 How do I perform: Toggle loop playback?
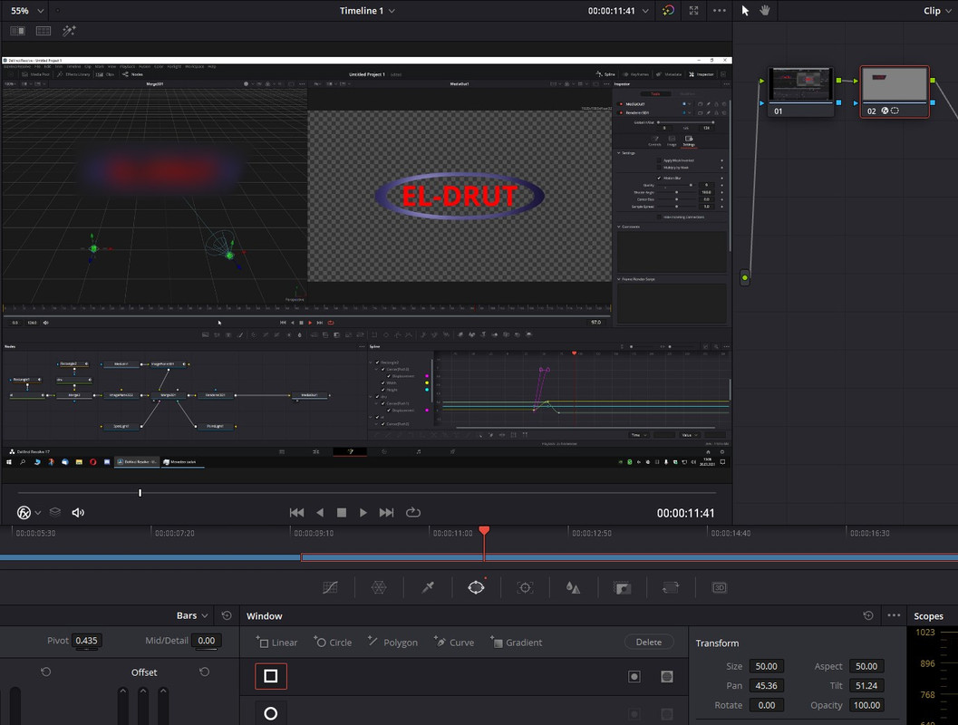pos(413,512)
